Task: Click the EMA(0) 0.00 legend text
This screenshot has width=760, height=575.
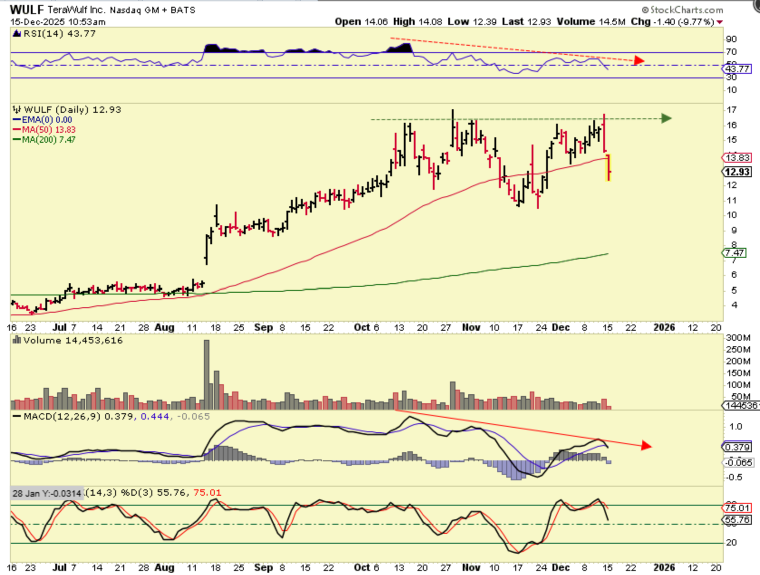Action: click(47, 120)
